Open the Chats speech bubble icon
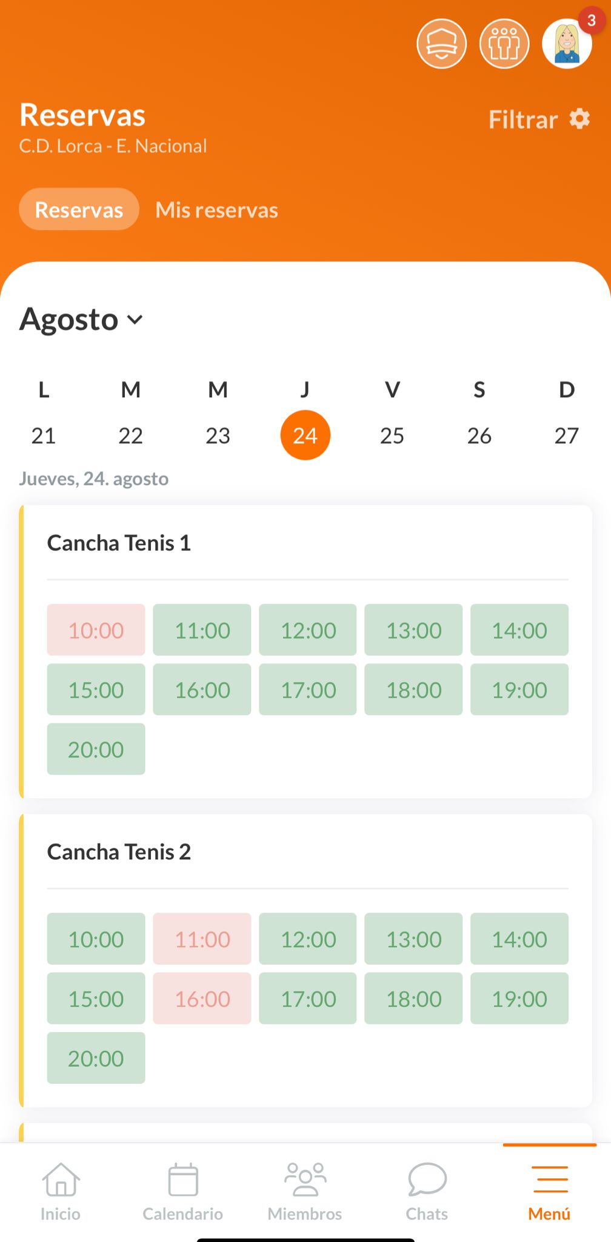The height and width of the screenshot is (1242, 611). (427, 1180)
